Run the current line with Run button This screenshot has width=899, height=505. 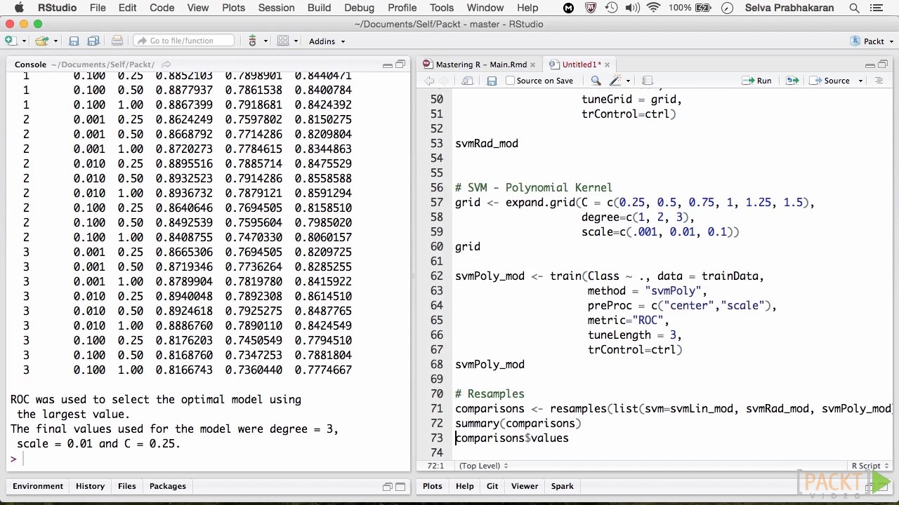(757, 81)
